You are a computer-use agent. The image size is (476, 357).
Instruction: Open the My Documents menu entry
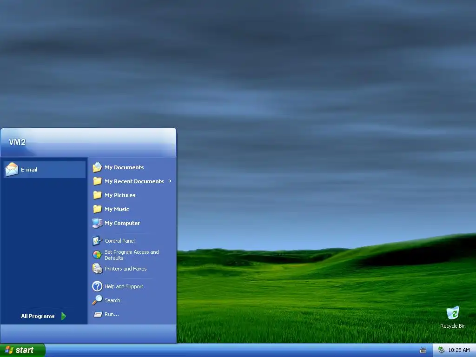[133, 167]
